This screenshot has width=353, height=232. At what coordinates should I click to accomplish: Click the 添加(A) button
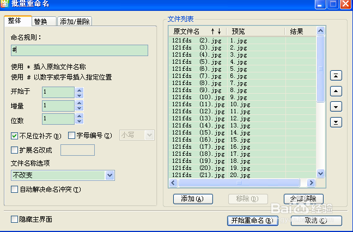coord(193,199)
